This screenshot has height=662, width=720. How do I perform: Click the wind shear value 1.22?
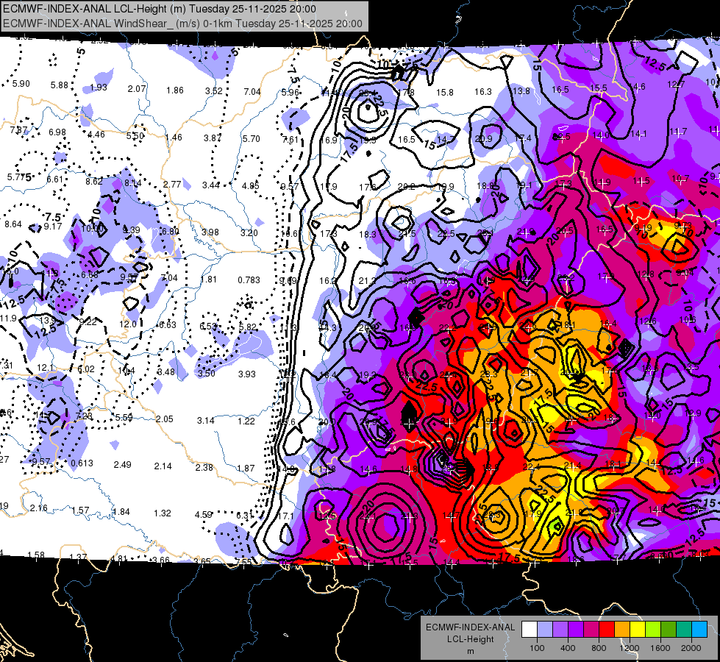pos(246,421)
